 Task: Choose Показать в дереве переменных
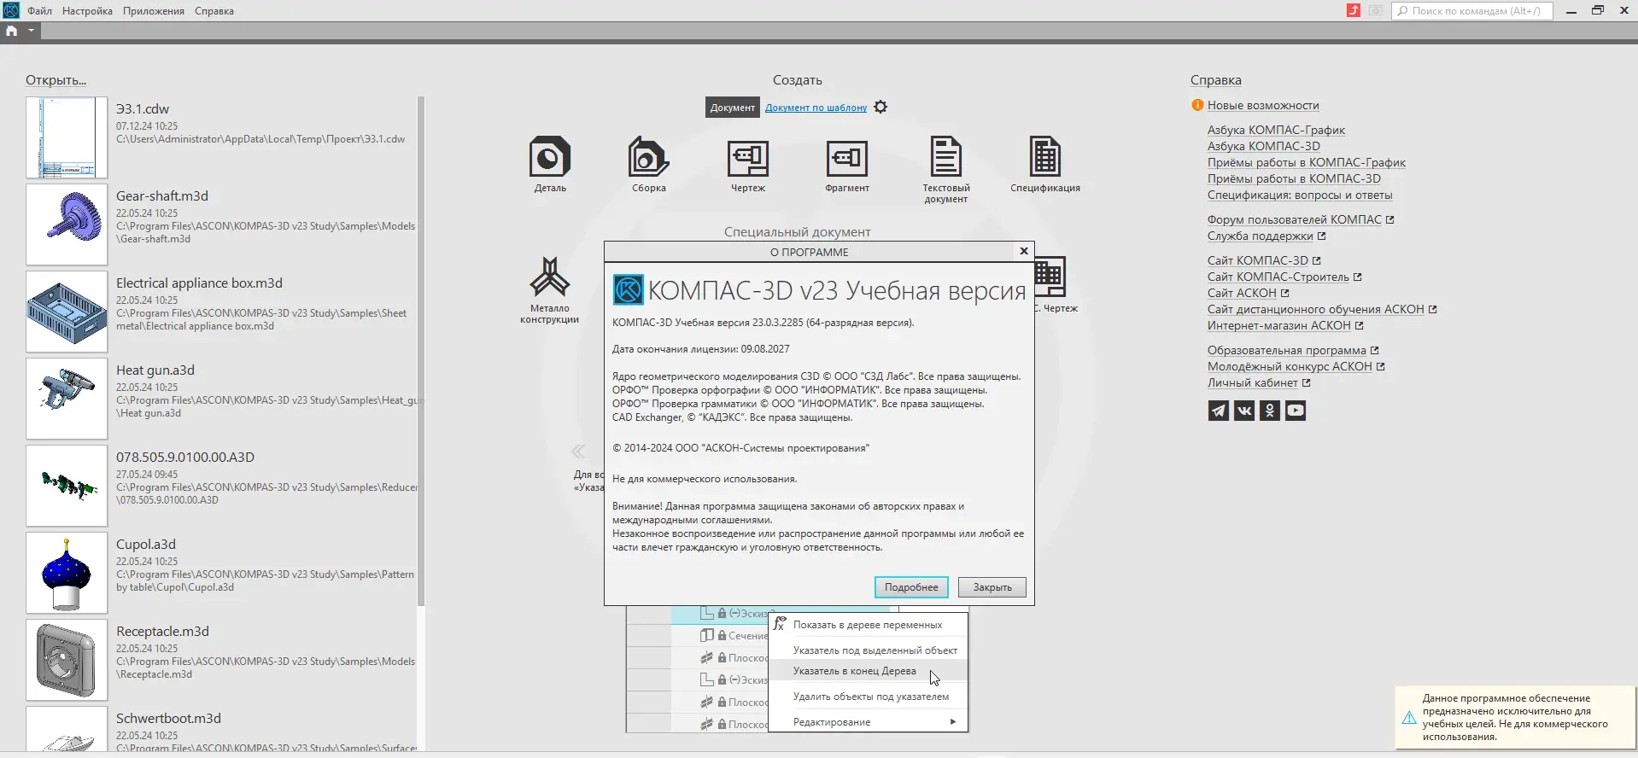869,625
